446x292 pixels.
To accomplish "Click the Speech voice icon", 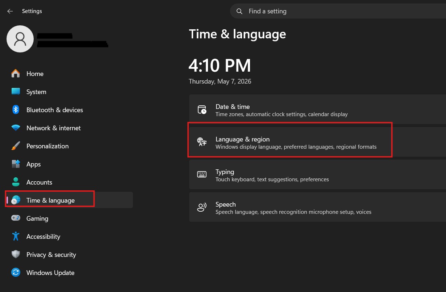I will (x=202, y=207).
